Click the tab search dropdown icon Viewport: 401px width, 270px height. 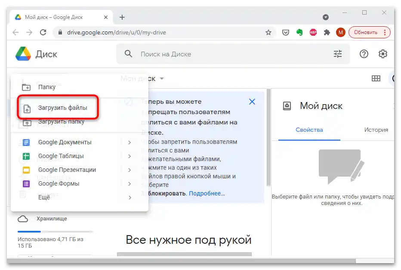pyautogui.click(x=326, y=17)
